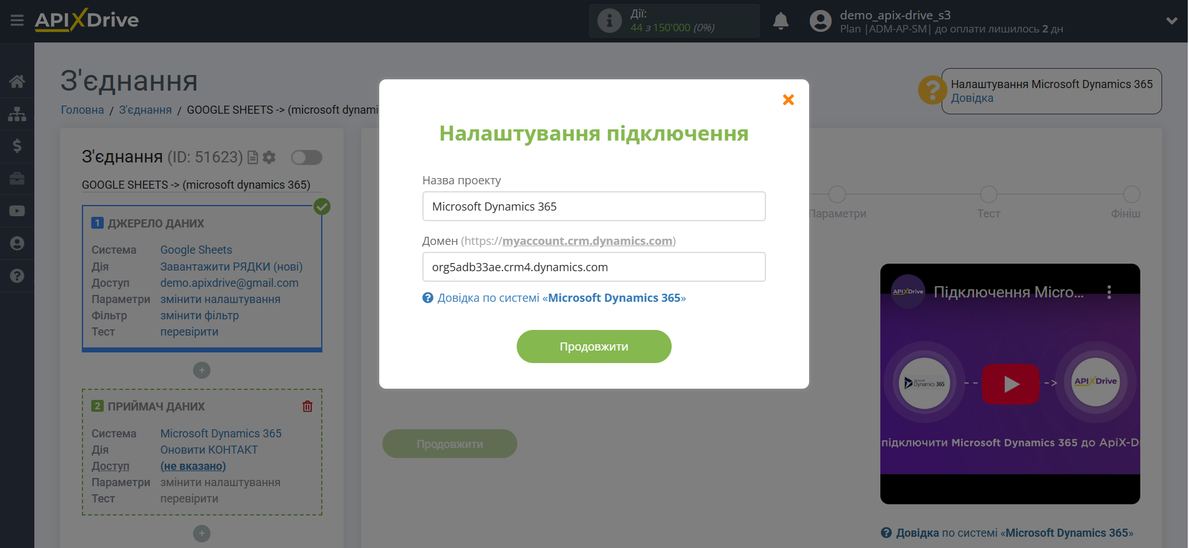1189x548 pixels.
Task: Click the Тест step marker
Action: pyautogui.click(x=988, y=194)
